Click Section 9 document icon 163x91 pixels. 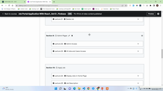pyautogui.click(x=56, y=36)
